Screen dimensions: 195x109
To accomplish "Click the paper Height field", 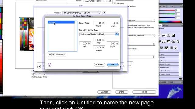I will [x=112, y=23].
